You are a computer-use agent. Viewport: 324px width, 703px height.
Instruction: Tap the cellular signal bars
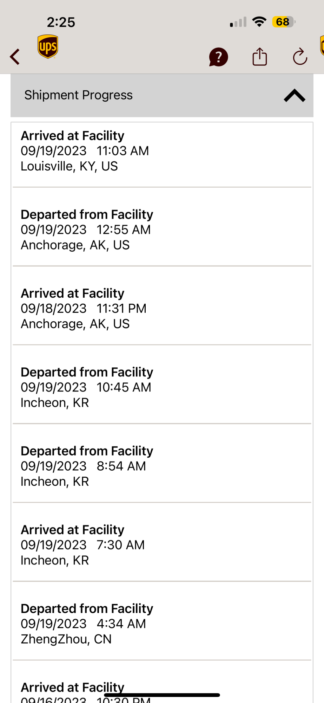(x=238, y=22)
